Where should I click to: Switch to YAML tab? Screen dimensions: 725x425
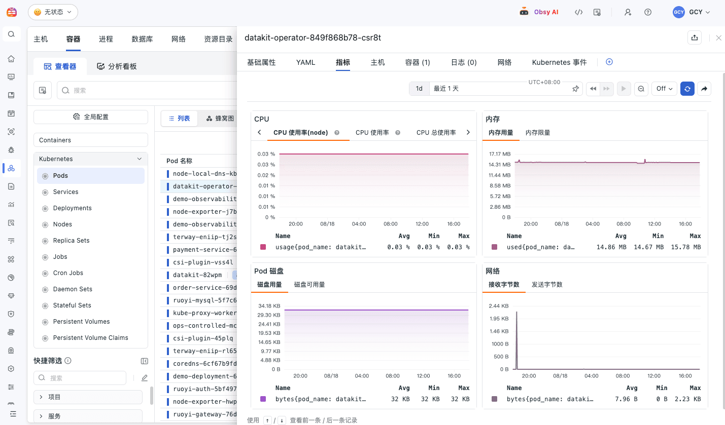point(306,62)
